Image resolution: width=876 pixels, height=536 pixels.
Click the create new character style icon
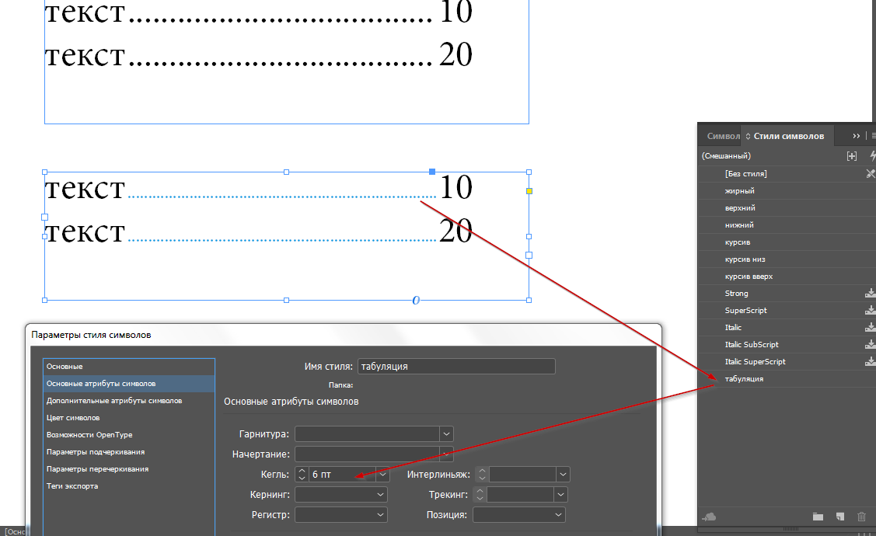click(x=839, y=517)
